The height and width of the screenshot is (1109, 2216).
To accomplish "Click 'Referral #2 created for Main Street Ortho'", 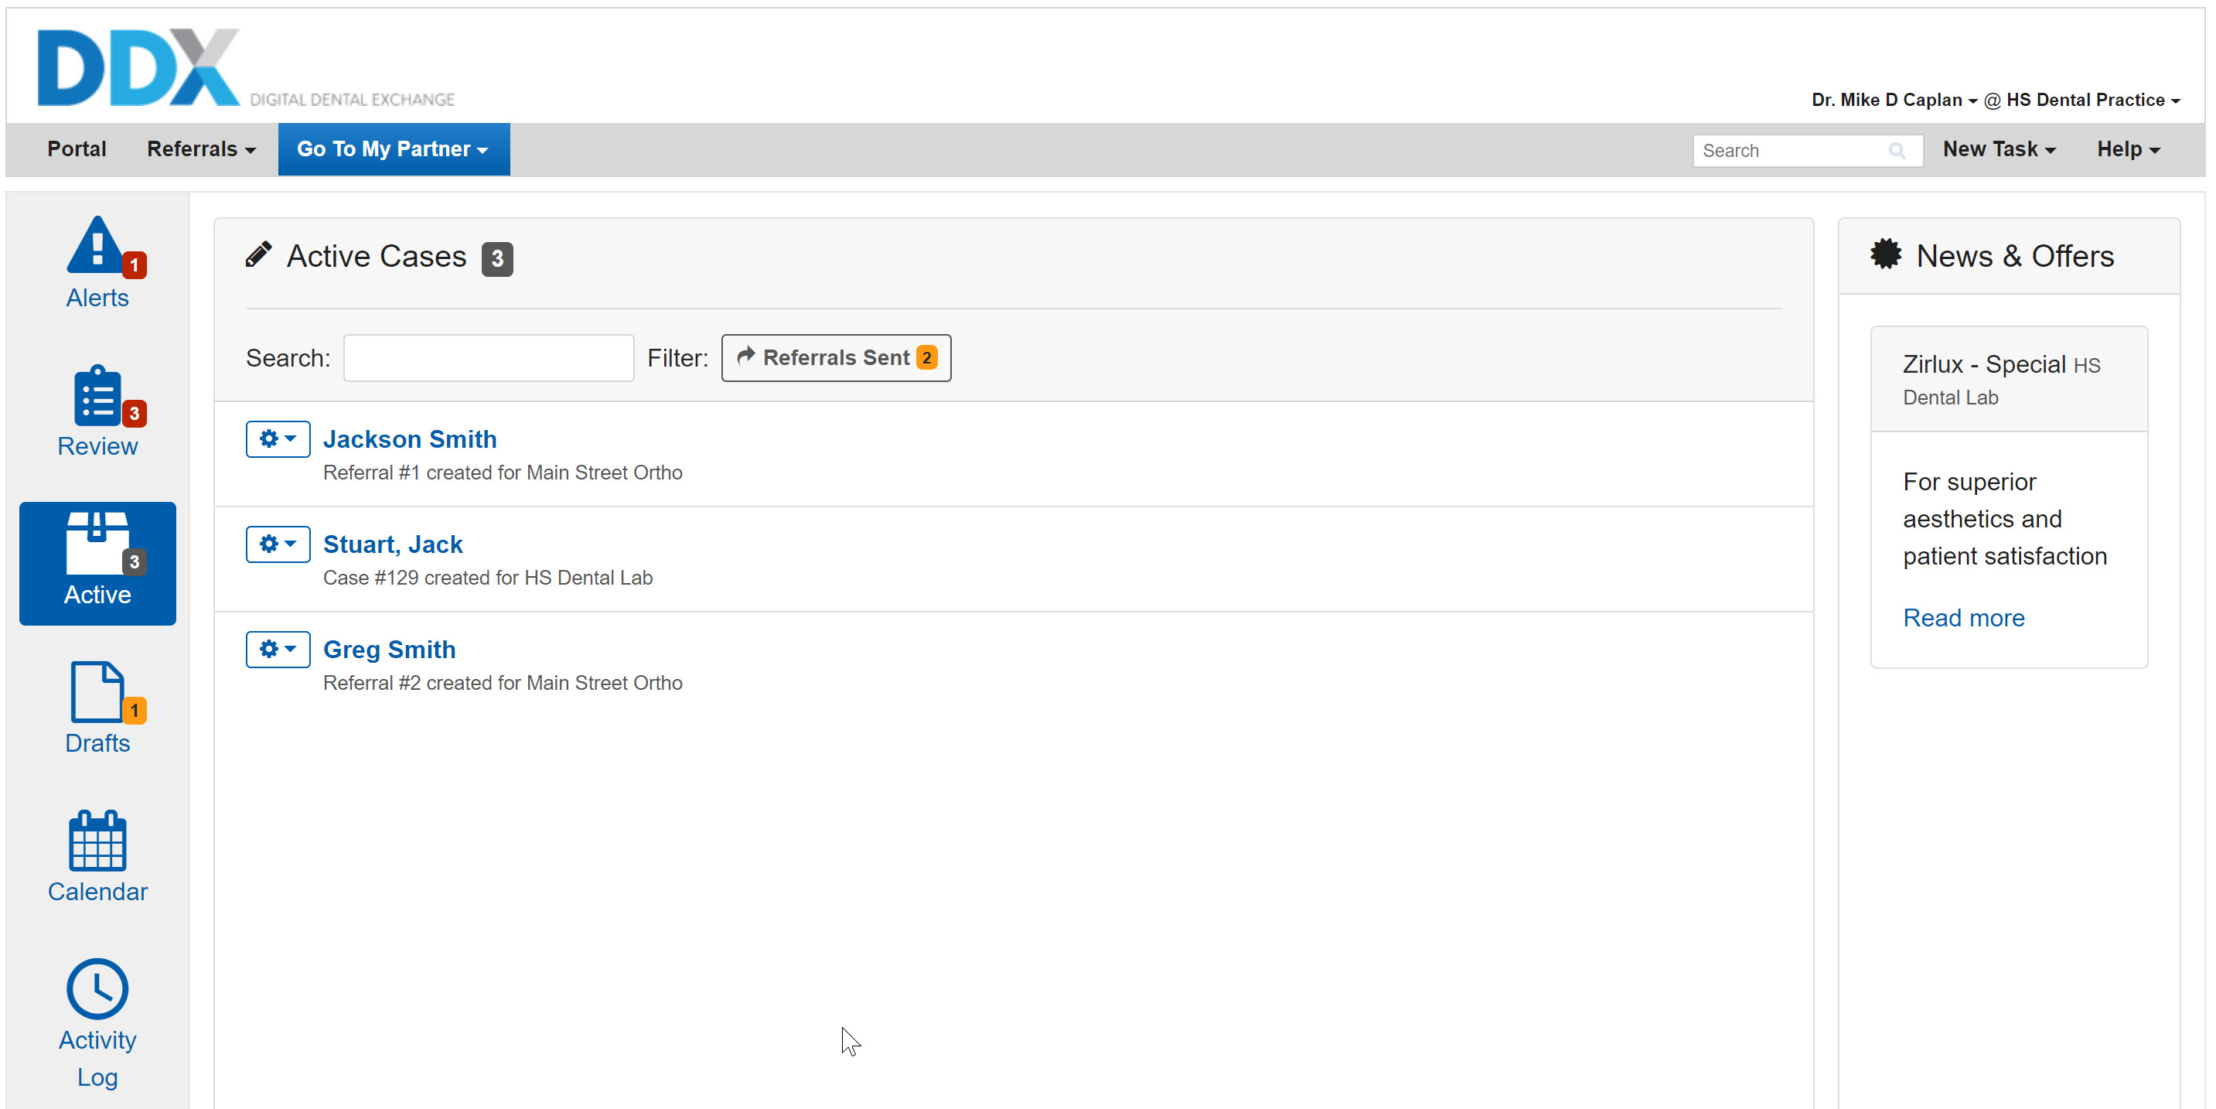I will pos(503,682).
